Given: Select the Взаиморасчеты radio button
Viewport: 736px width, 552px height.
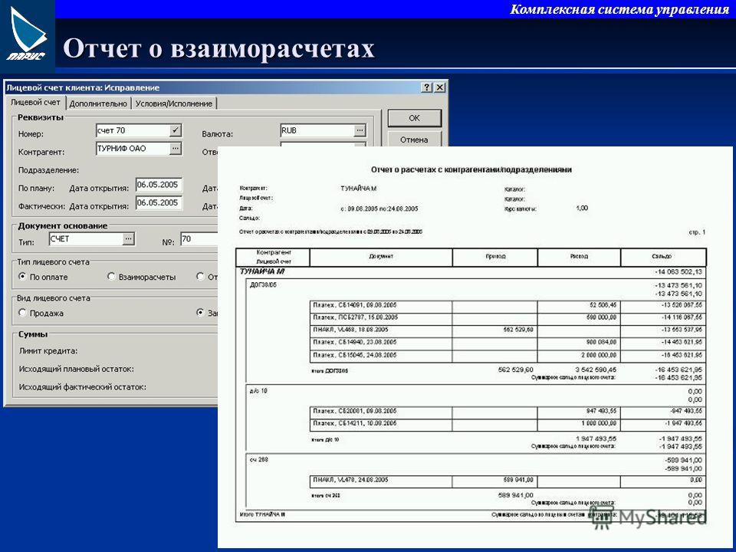Looking at the screenshot, I should 111,277.
